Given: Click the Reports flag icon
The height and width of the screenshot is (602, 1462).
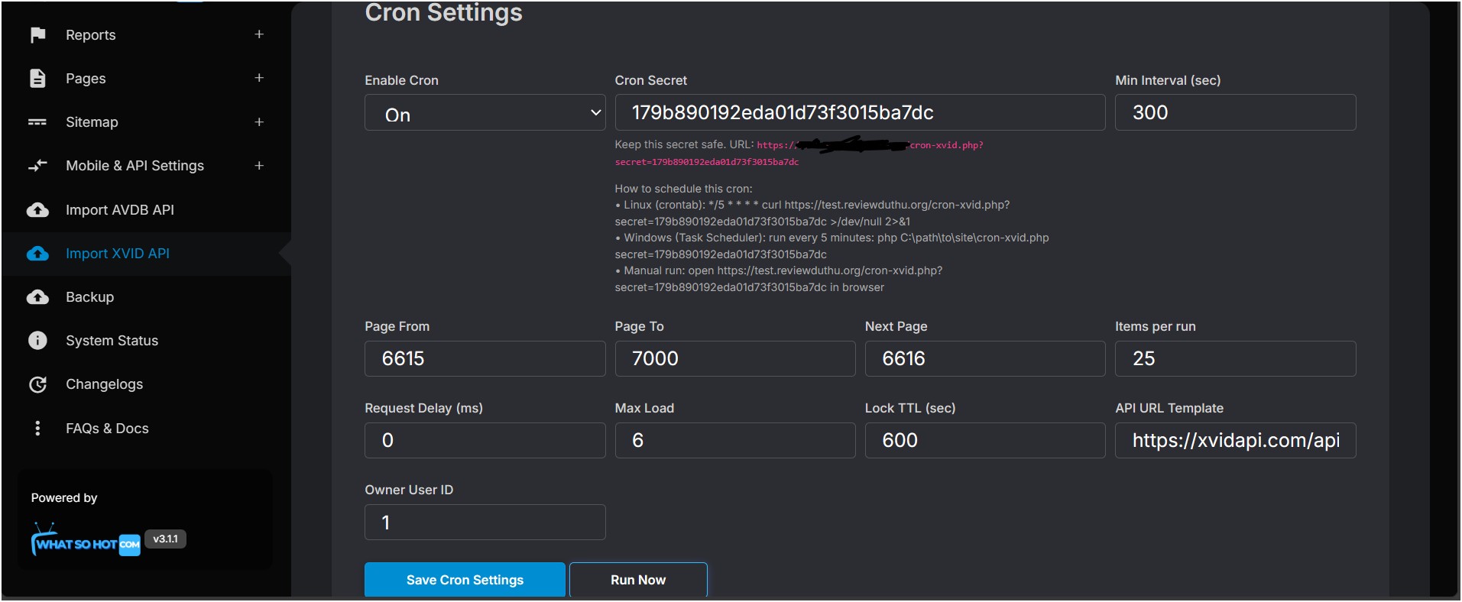Looking at the screenshot, I should click(x=37, y=35).
